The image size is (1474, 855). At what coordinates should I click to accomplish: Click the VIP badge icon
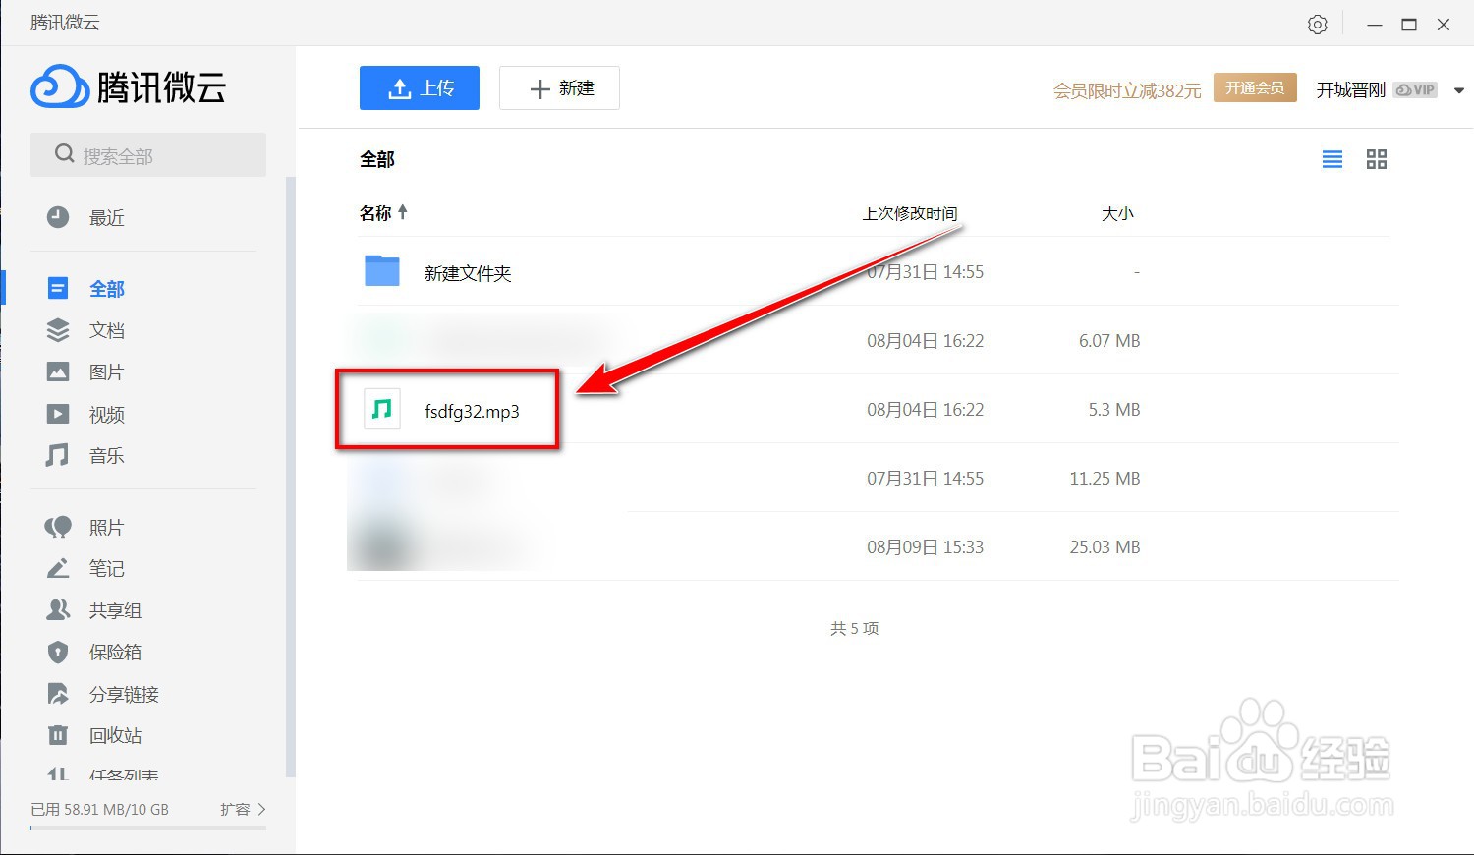coord(1416,89)
